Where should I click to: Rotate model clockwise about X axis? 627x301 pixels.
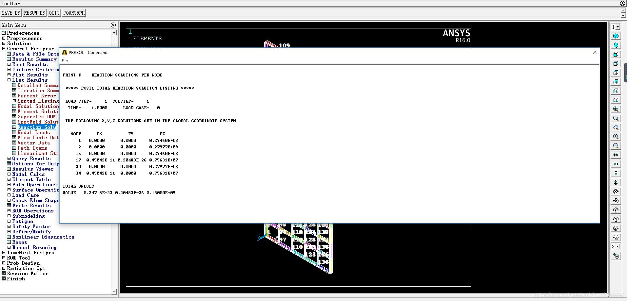(616, 192)
